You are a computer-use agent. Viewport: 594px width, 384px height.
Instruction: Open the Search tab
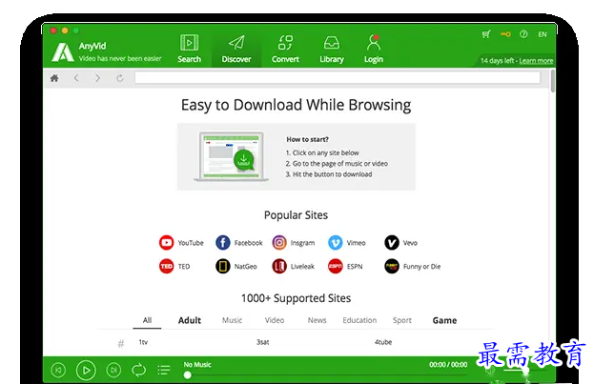189,48
